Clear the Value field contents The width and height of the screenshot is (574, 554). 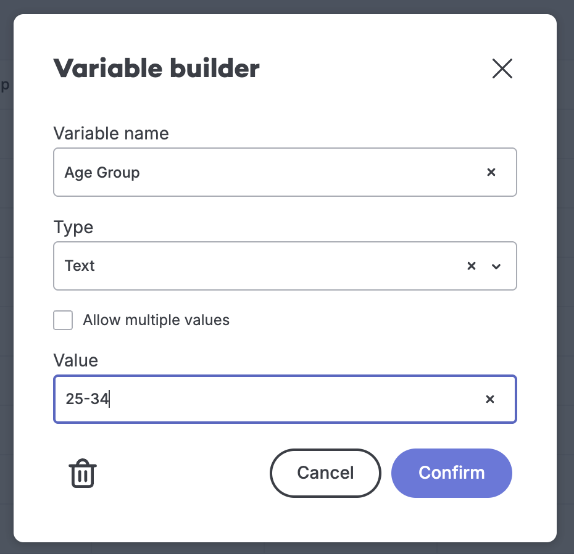pos(490,400)
